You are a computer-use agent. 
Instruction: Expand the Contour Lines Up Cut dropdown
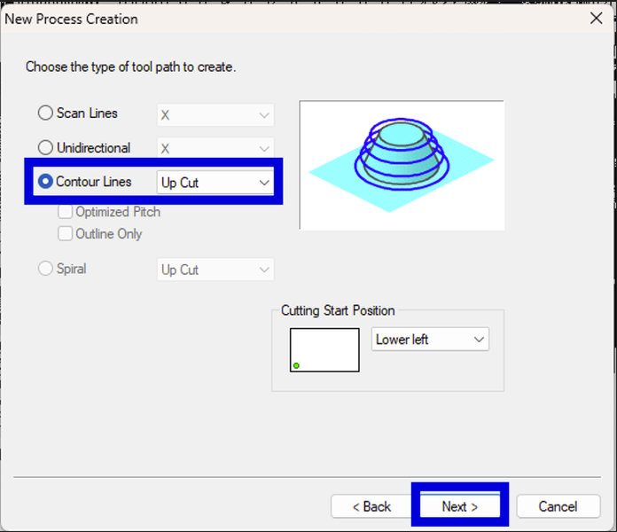(215, 182)
